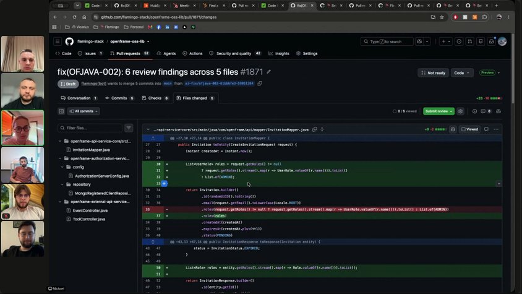522x294 pixels.
Task: Expand hidden lines above line 27
Action: coord(153,138)
